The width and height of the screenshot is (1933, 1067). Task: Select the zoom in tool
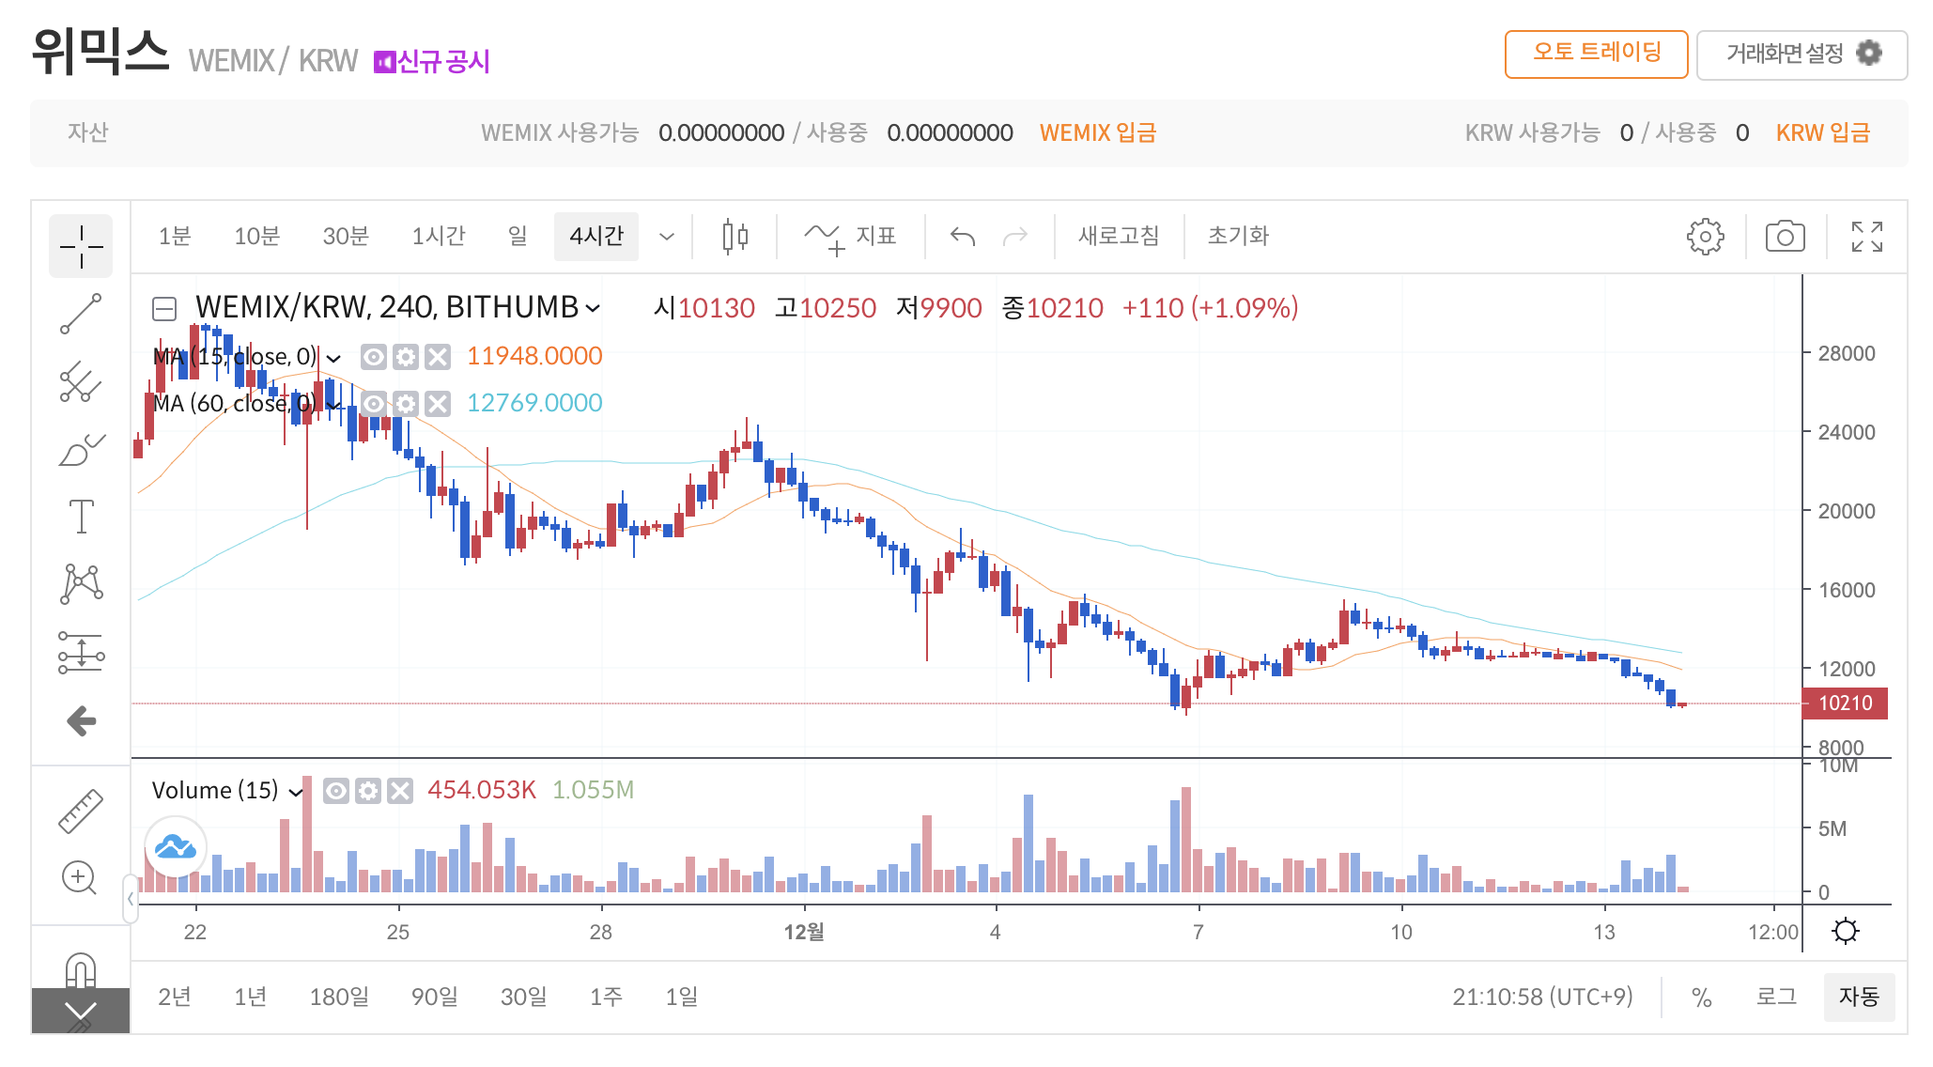79,878
